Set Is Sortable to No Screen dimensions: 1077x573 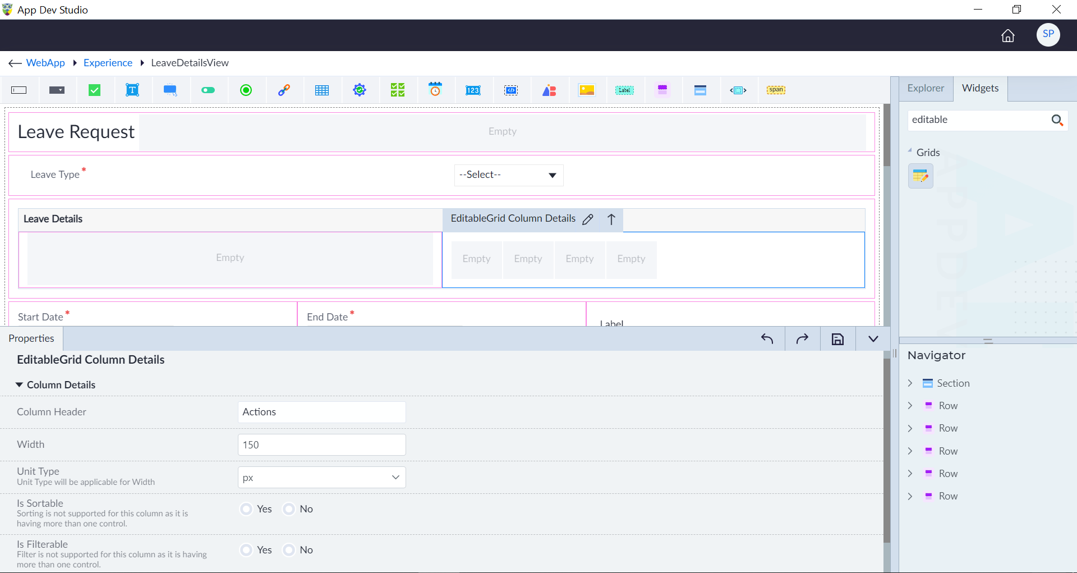point(288,509)
